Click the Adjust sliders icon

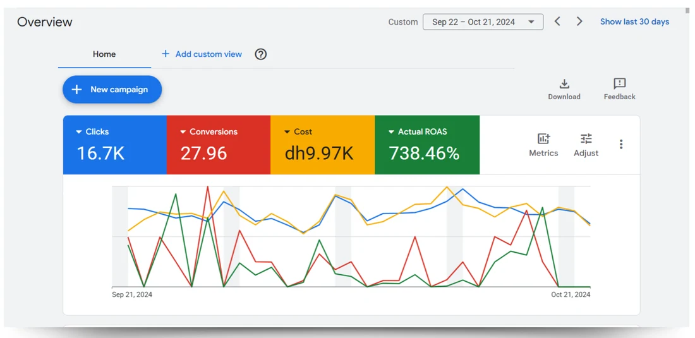pos(586,138)
